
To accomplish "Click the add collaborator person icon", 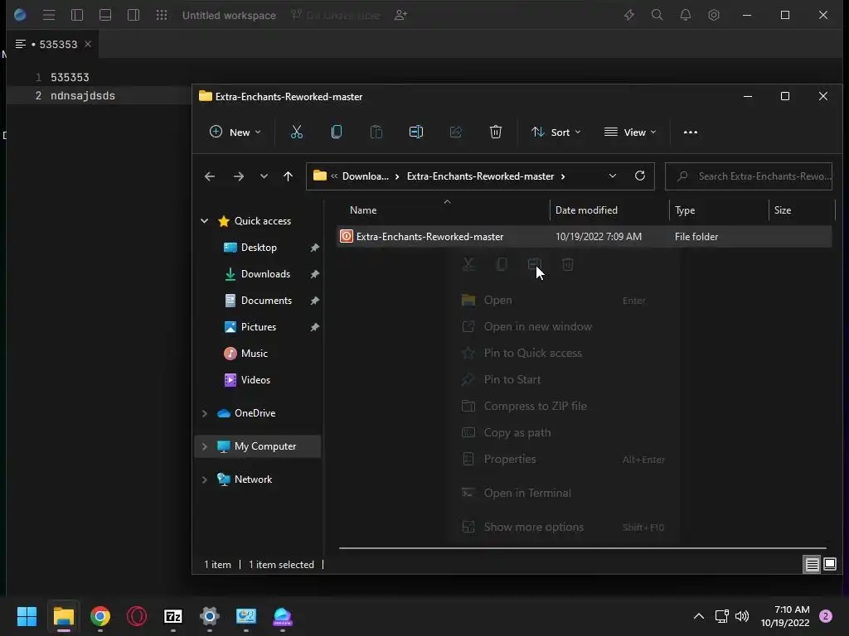I will (x=400, y=15).
